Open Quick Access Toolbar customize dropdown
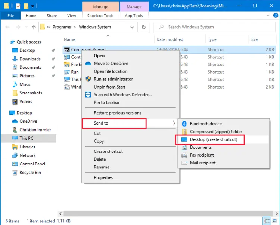Viewport: 280px width, 225px height. pos(32,6)
